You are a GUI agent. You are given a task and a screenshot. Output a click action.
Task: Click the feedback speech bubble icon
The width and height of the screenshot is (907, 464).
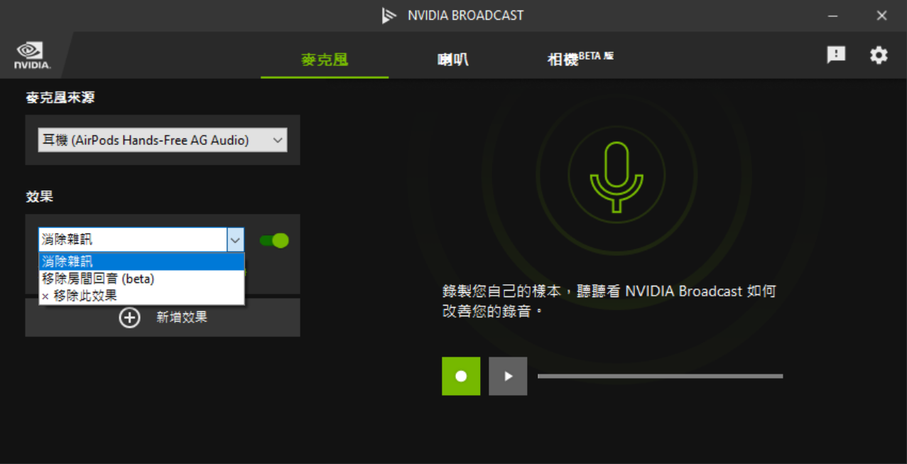click(836, 55)
